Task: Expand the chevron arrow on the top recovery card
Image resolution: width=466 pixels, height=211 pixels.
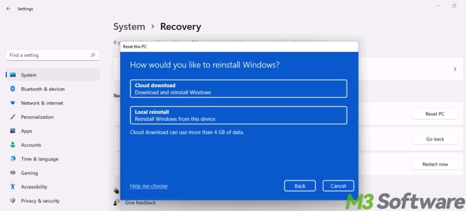Action: [455, 69]
